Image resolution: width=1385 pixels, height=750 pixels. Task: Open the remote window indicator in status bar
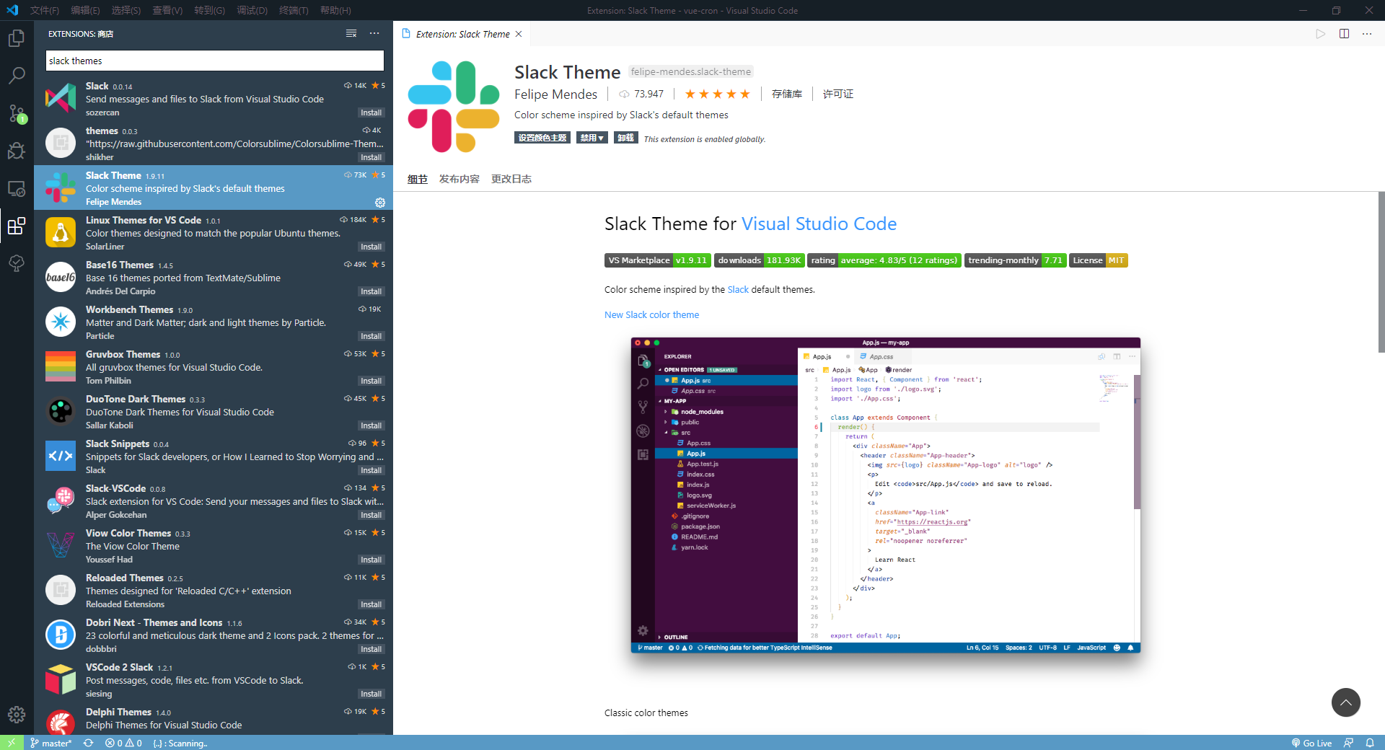[x=12, y=743]
